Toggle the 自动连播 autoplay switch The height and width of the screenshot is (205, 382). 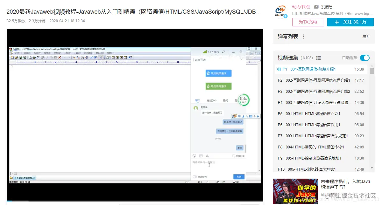[365, 58]
